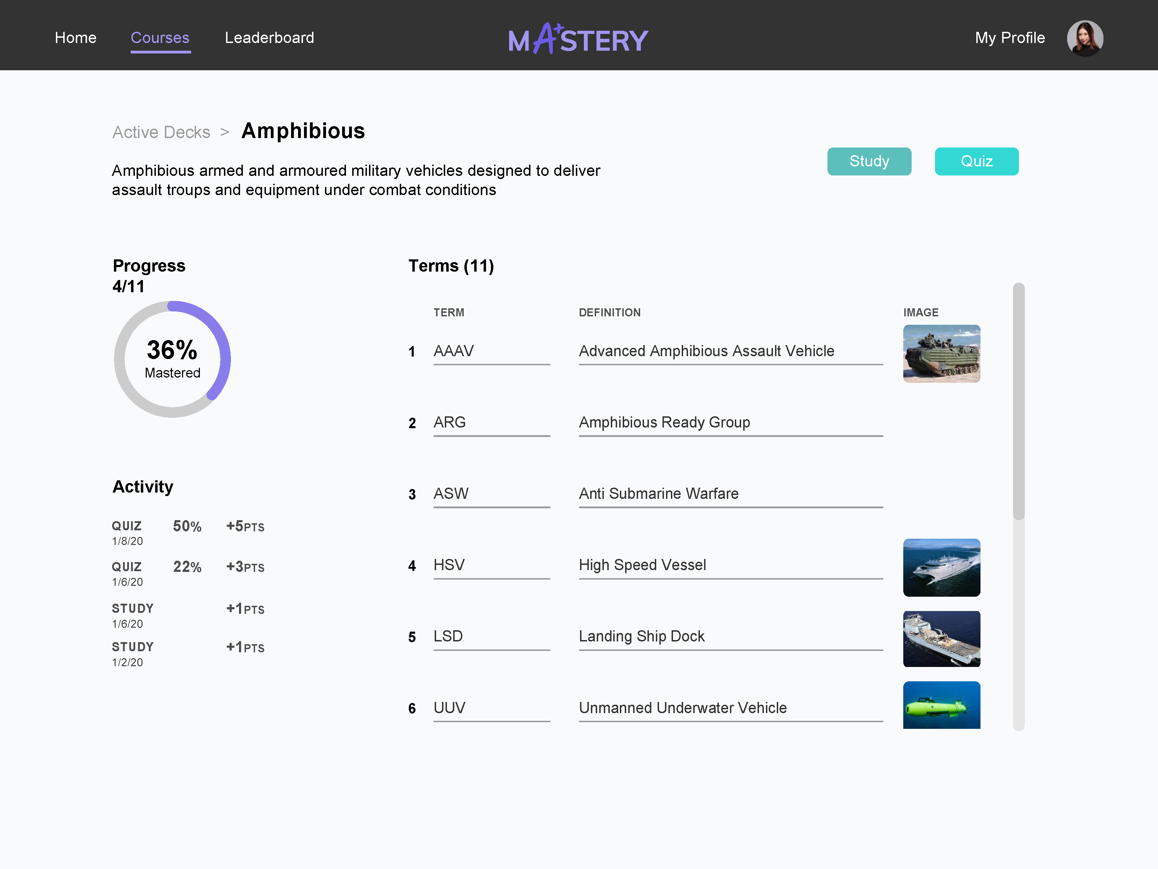Open the AAAV amphibious vehicle image
This screenshot has width=1158, height=869.
941,353
